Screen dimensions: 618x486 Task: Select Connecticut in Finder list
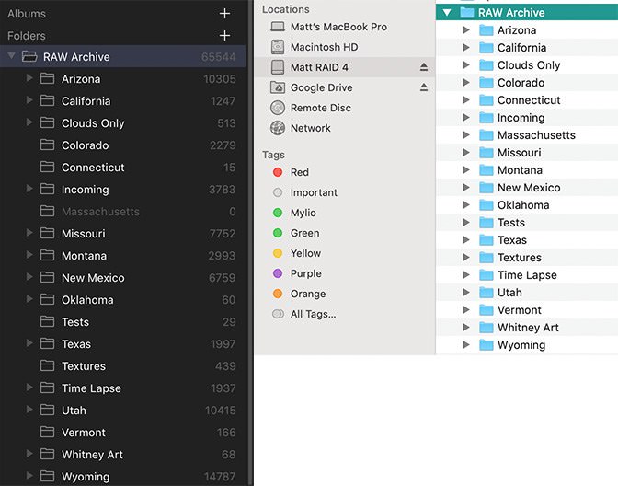tap(527, 100)
